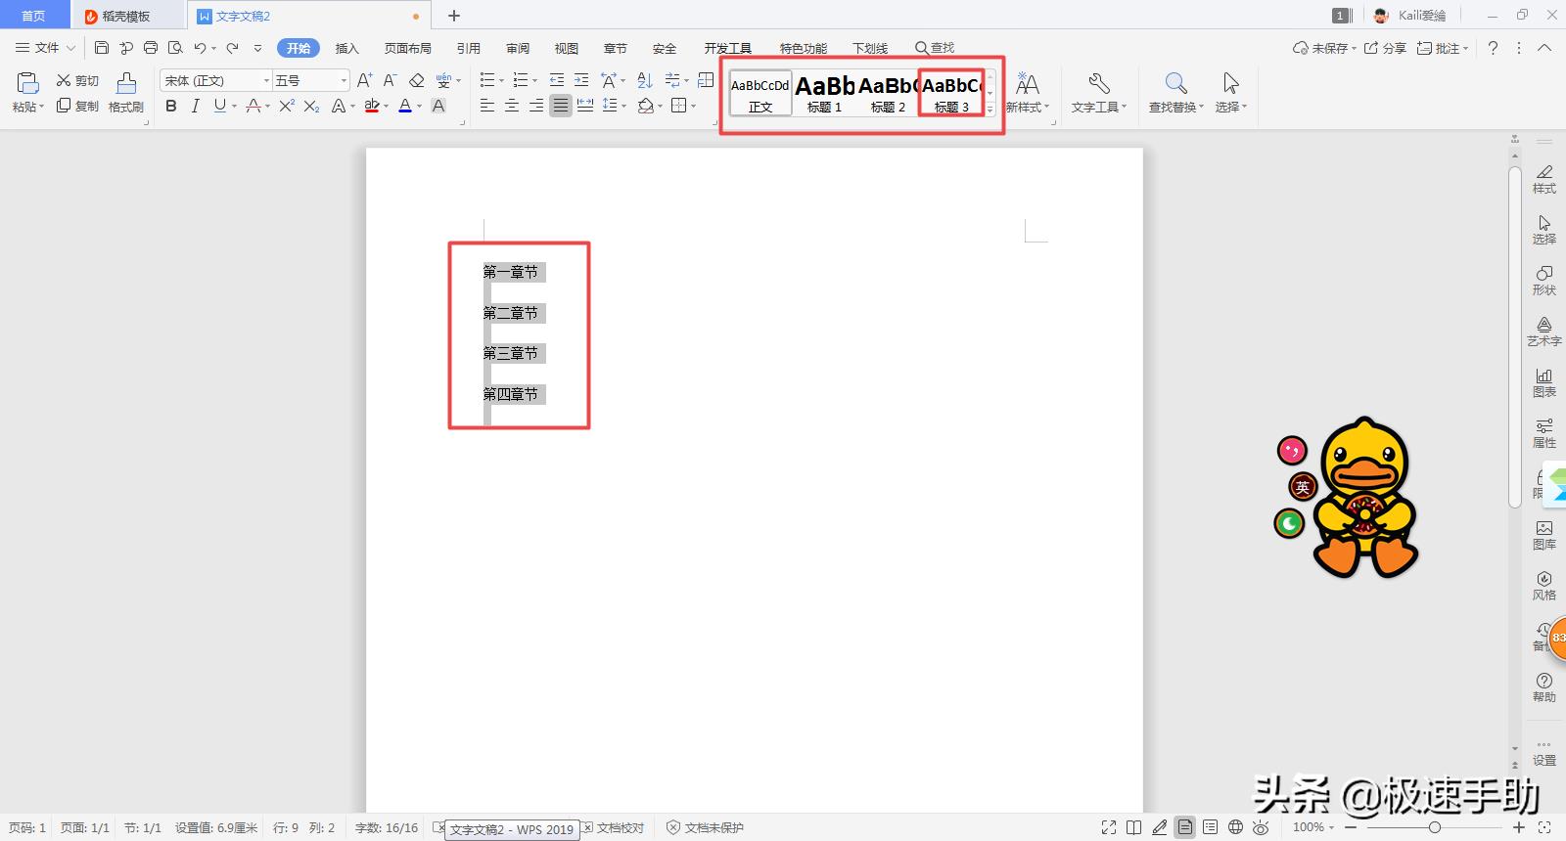Toggle character shading A button
The height and width of the screenshot is (841, 1566).
(438, 106)
